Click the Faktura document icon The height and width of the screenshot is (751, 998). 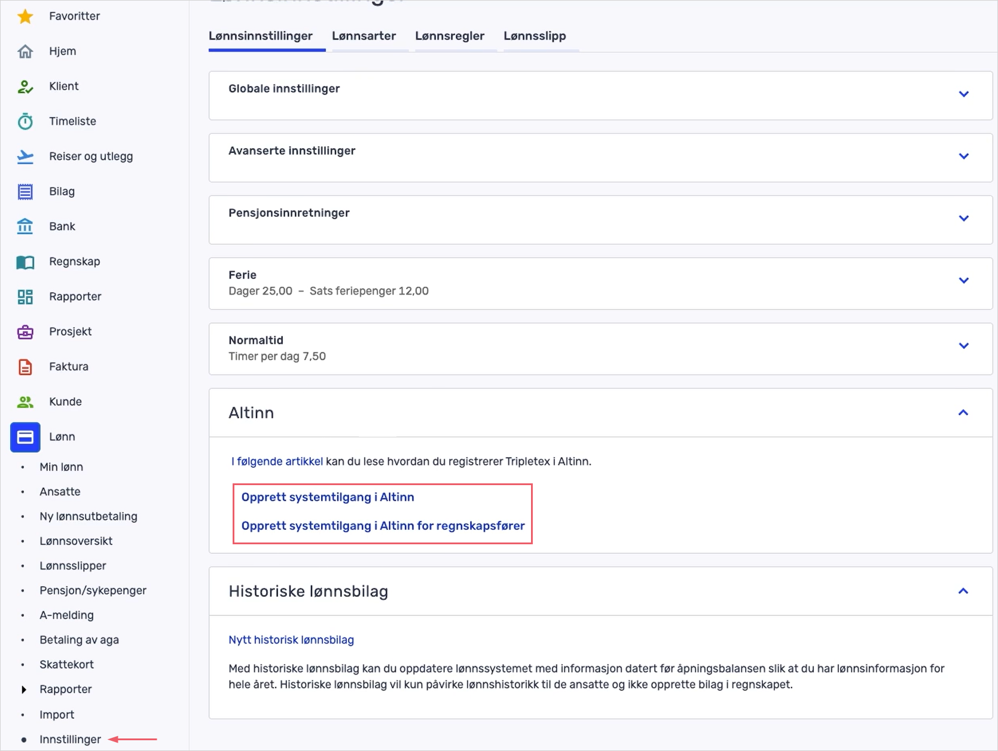(x=25, y=367)
